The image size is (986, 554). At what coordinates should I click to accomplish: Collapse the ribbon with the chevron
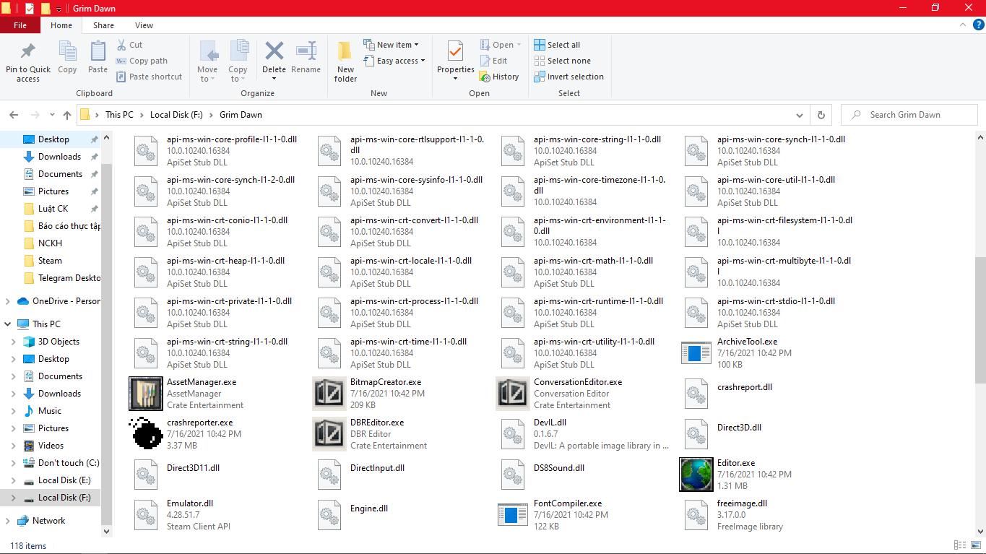point(962,25)
